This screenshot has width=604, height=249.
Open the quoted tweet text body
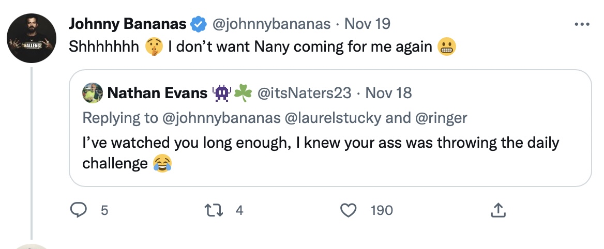pyautogui.click(x=321, y=153)
